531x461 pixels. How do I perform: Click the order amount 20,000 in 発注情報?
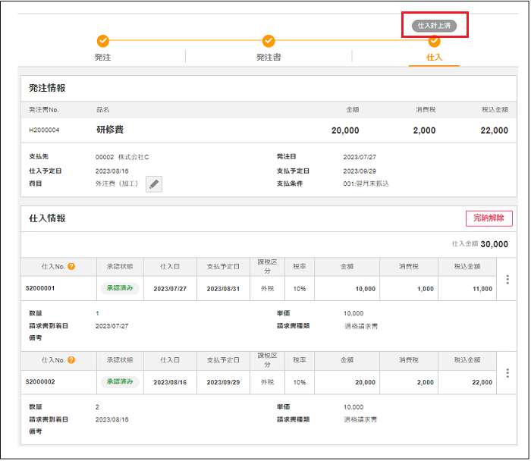tap(345, 130)
